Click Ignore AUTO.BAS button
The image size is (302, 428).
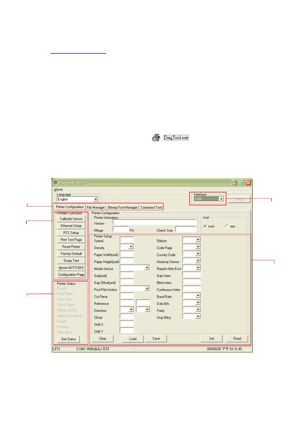click(x=71, y=268)
